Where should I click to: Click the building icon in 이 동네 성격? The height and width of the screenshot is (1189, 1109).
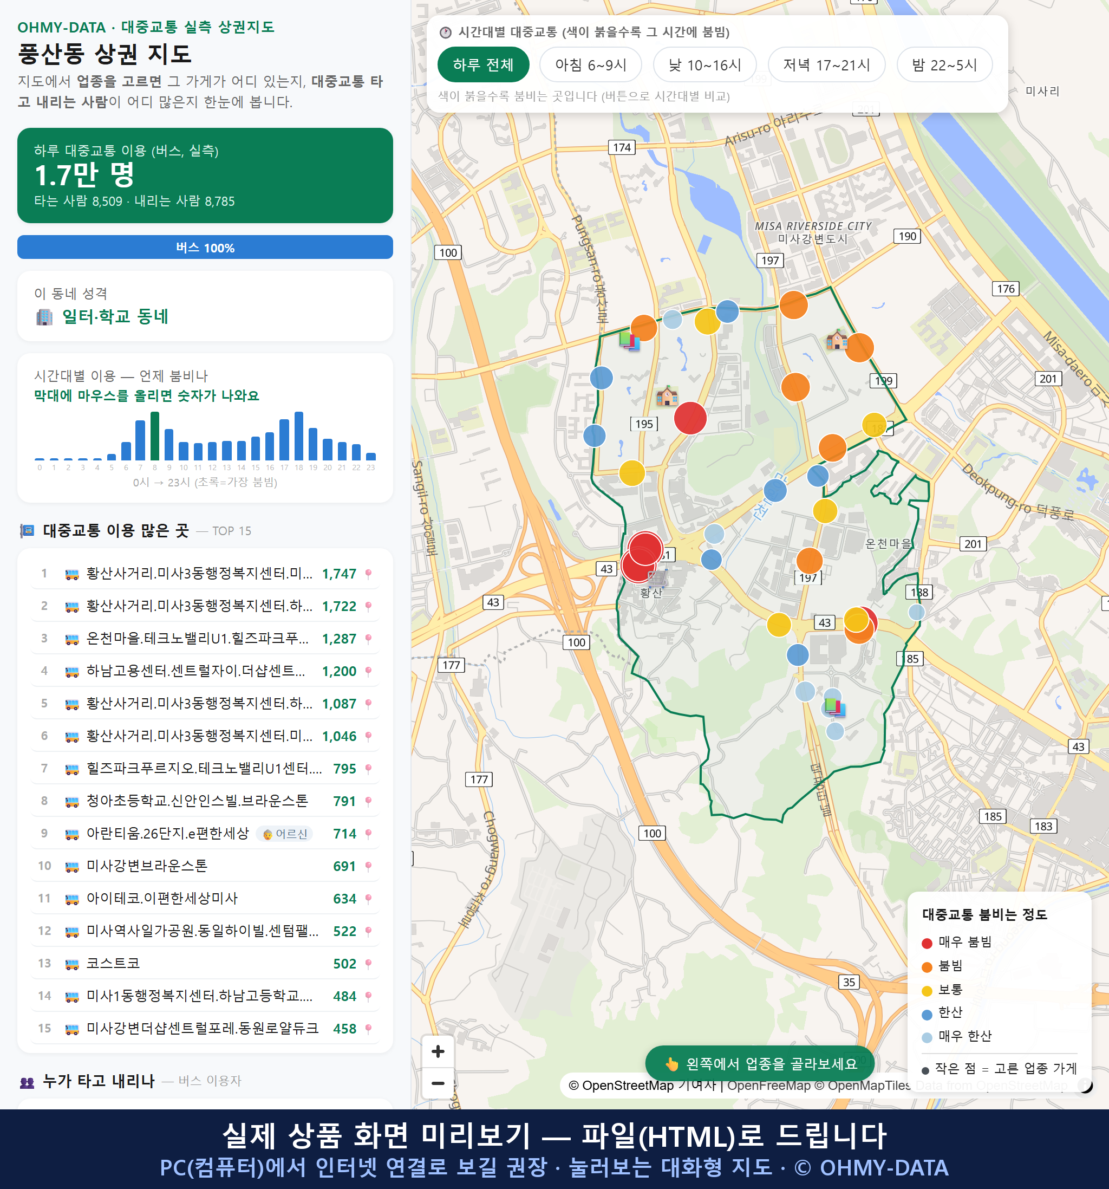point(44,317)
